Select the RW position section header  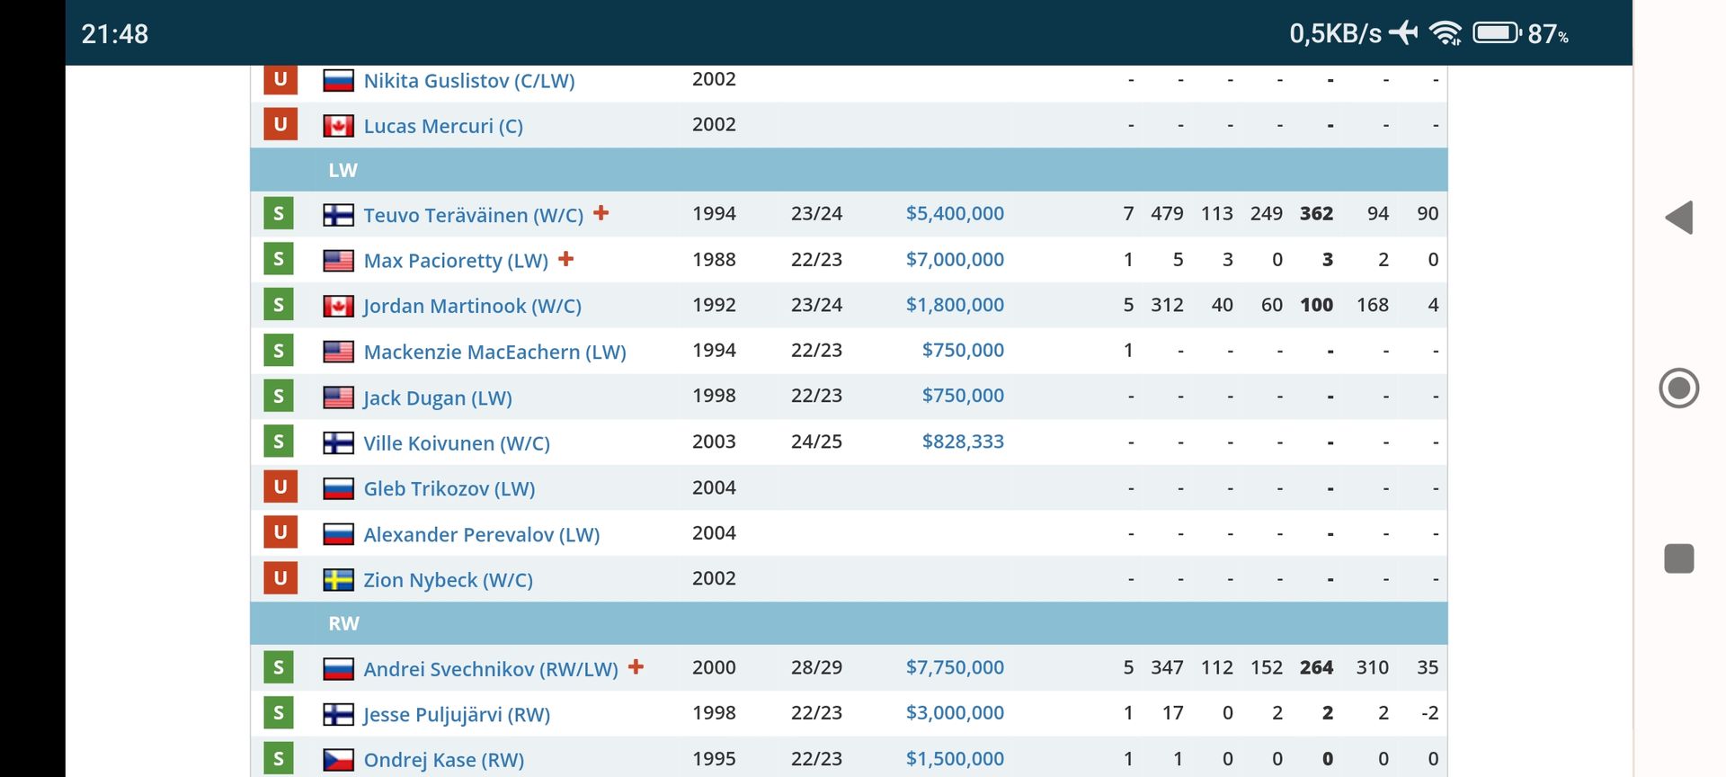pyautogui.click(x=343, y=623)
